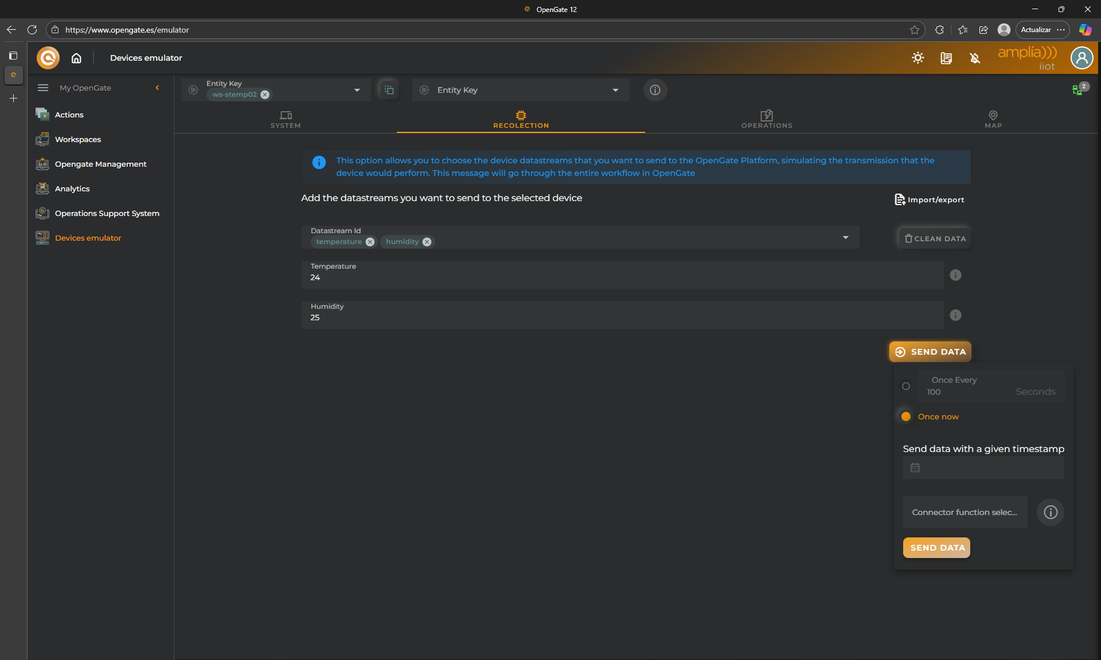Open the documentation icon in header
This screenshot has width=1101, height=660.
[x=946, y=58]
